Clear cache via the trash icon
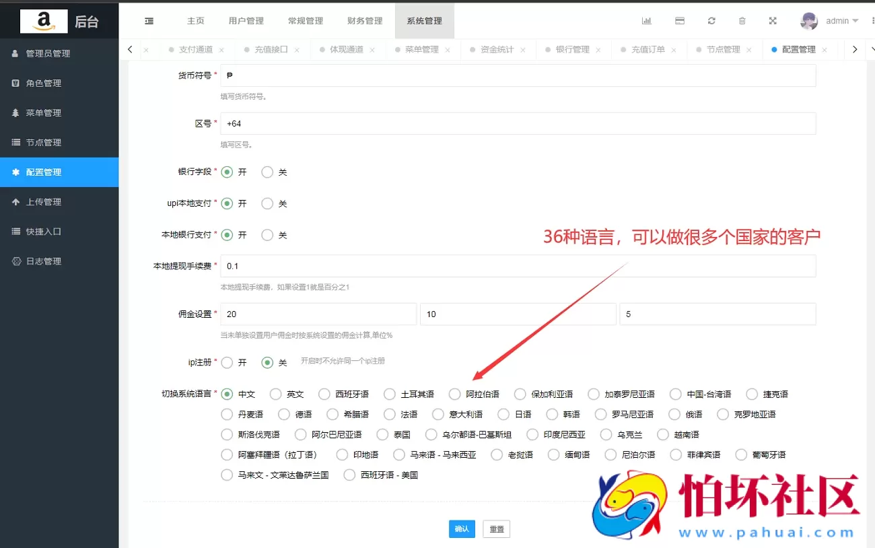Viewport: 875px width, 548px height. [742, 20]
